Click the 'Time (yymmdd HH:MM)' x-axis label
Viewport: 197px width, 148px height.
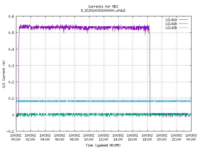pos(103,145)
